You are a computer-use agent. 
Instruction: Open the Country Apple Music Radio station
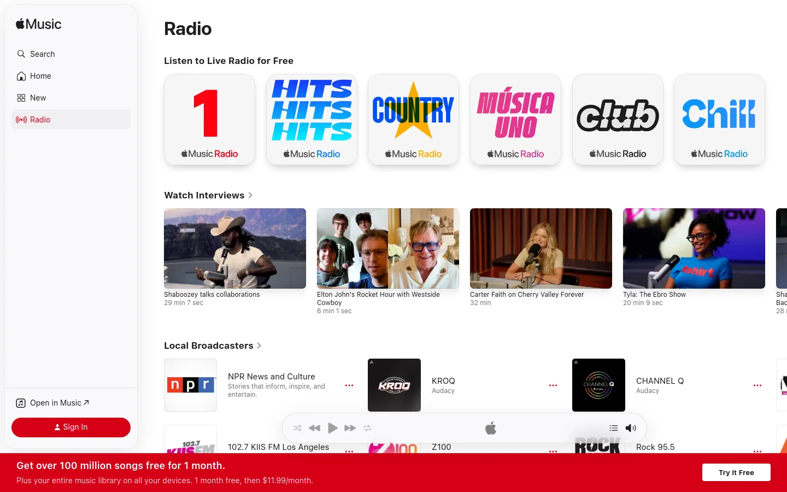coord(413,119)
